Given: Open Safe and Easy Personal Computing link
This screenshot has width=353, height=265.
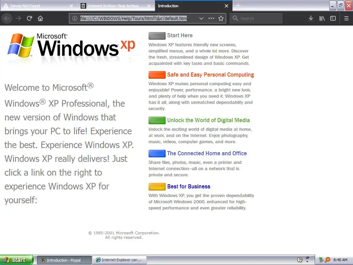Looking at the screenshot, I should tap(211, 75).
